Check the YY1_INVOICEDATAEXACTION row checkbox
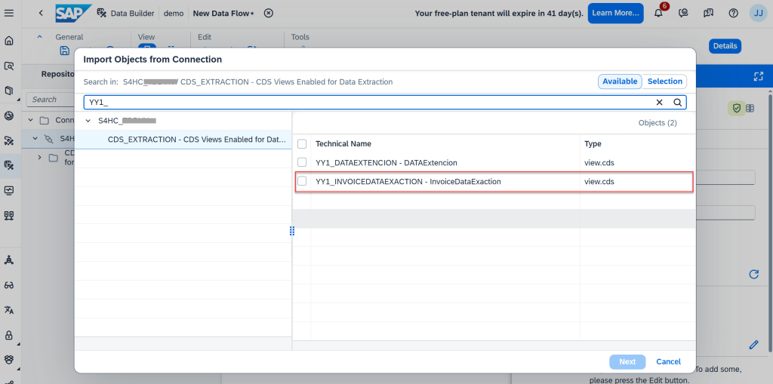This screenshot has width=773, height=384. point(302,181)
